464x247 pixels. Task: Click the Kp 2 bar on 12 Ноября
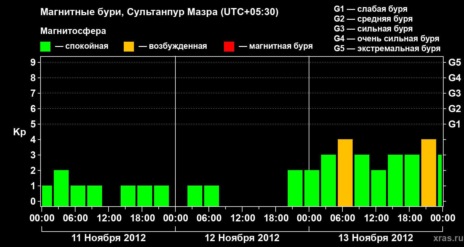(x=295, y=188)
